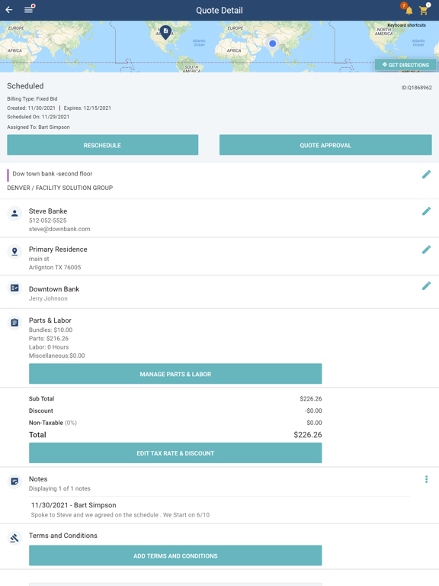439x586 pixels.
Task: Click the blue current-location dot on map
Action: [273, 43]
